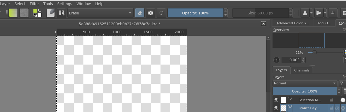Toggle horizontal mirror tool
Image resolution: width=346 pixels, height=112 pixels.
(305, 13)
